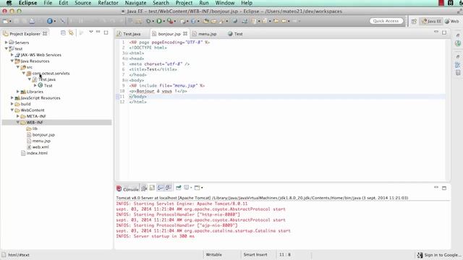Collapse all in Project Explorer

63,32
